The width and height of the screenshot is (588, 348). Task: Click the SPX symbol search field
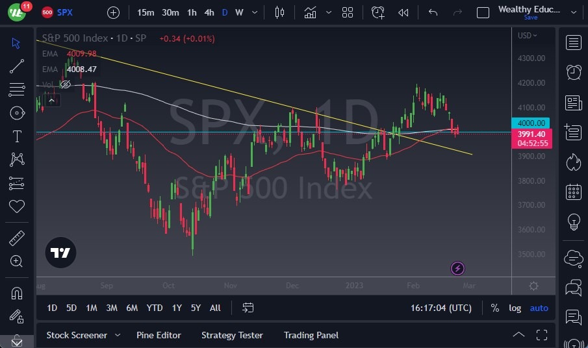click(x=64, y=12)
